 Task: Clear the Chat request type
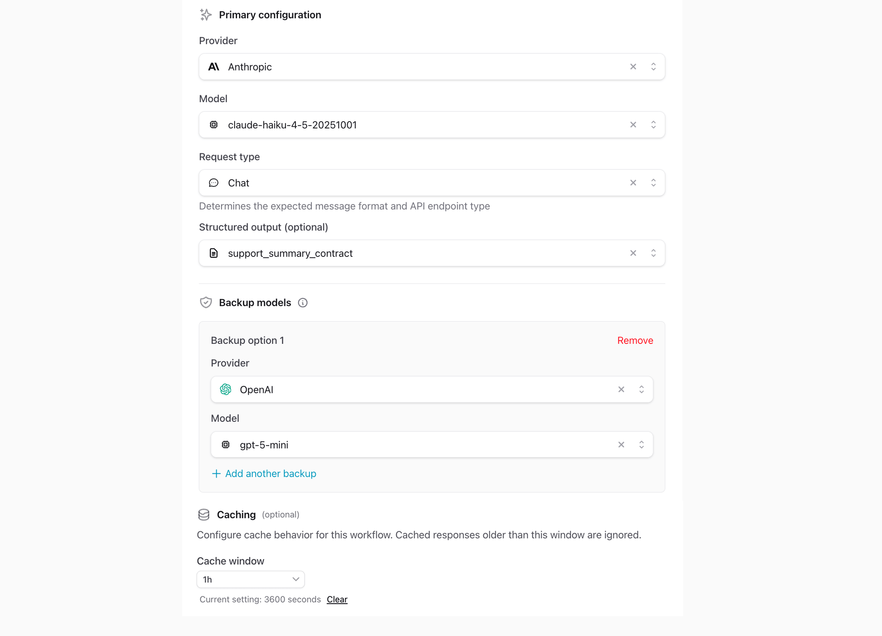pyautogui.click(x=633, y=183)
